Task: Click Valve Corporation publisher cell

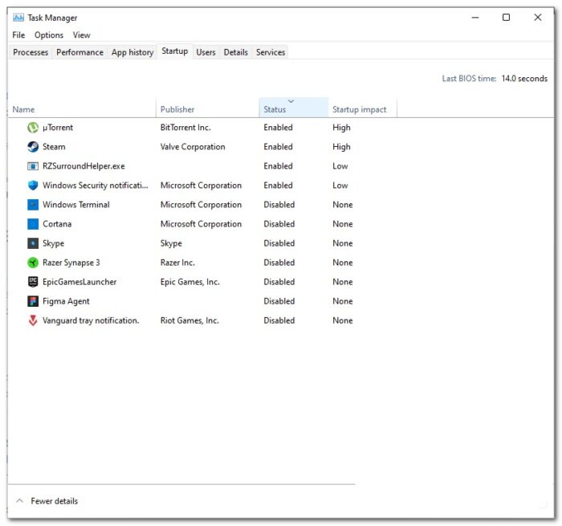Action: [x=193, y=147]
